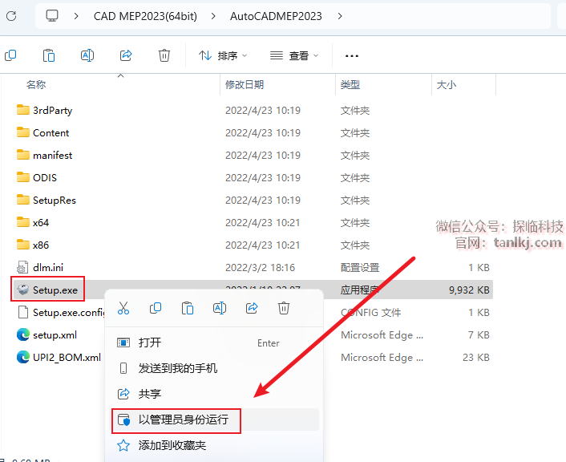Click the Share icon in context menu top row
Viewport: 566px width, 462px height.
coord(252,308)
